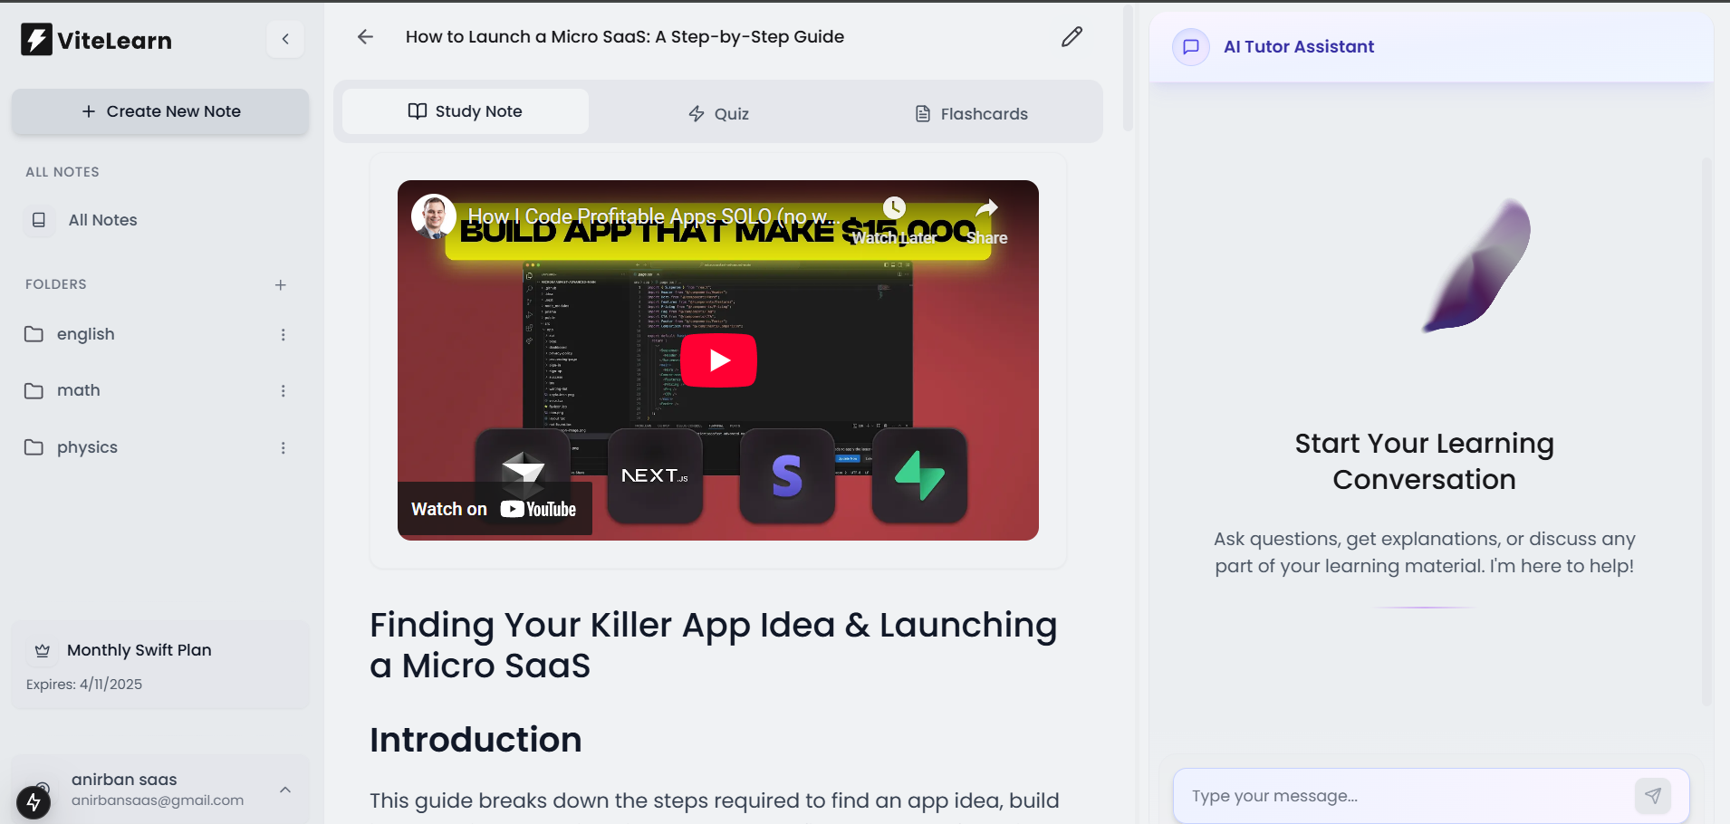Click the Monthly Swift Plan card
Viewport: 1730px width, 824px height.
click(x=160, y=665)
